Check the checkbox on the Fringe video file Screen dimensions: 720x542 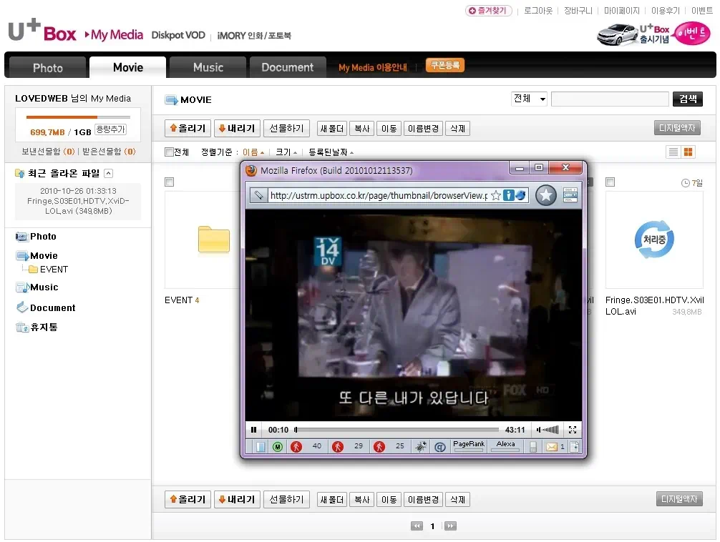[x=610, y=182]
